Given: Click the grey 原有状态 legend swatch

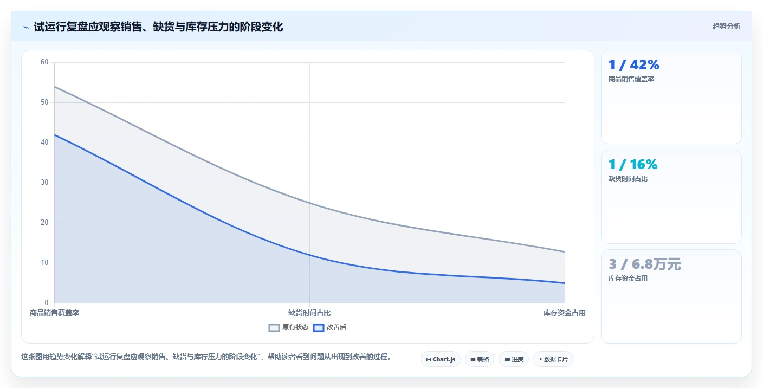Looking at the screenshot, I should coord(274,327).
